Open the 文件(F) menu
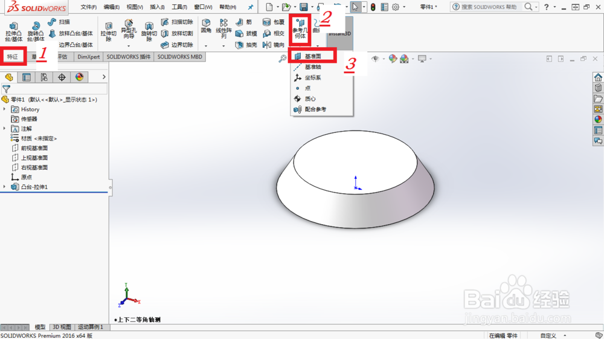Image resolution: width=604 pixels, height=339 pixels. (x=89, y=7)
